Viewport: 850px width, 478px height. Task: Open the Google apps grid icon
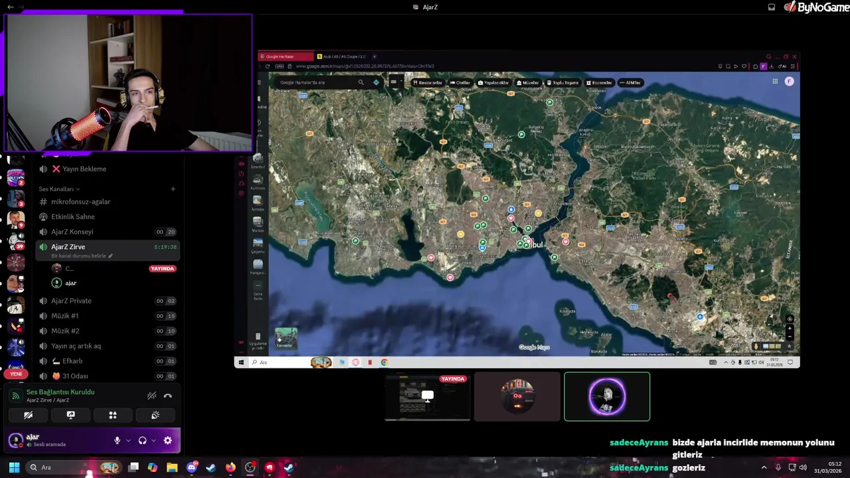point(775,82)
